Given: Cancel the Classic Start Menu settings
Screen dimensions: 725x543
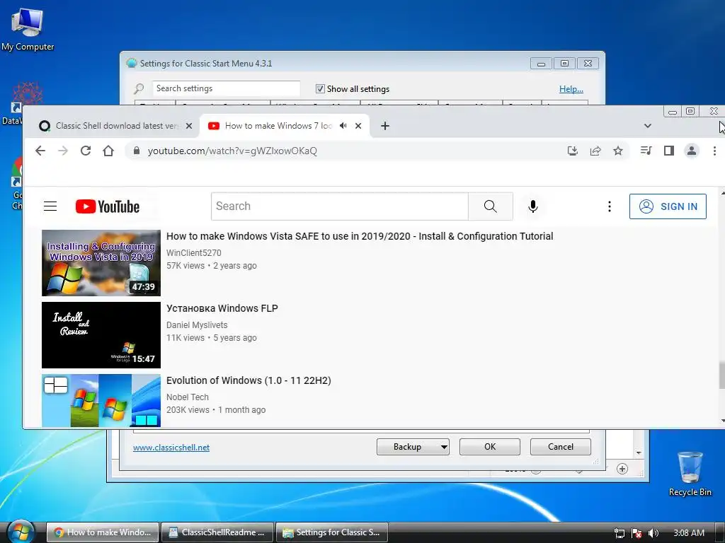Looking at the screenshot, I should 561,447.
